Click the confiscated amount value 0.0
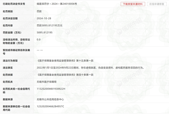169x114 pixels. pos(39,40)
